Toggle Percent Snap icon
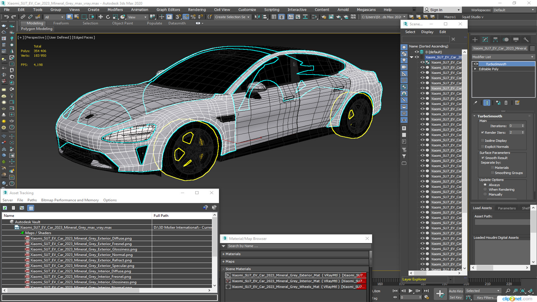537x302 pixels. [x=193, y=17]
